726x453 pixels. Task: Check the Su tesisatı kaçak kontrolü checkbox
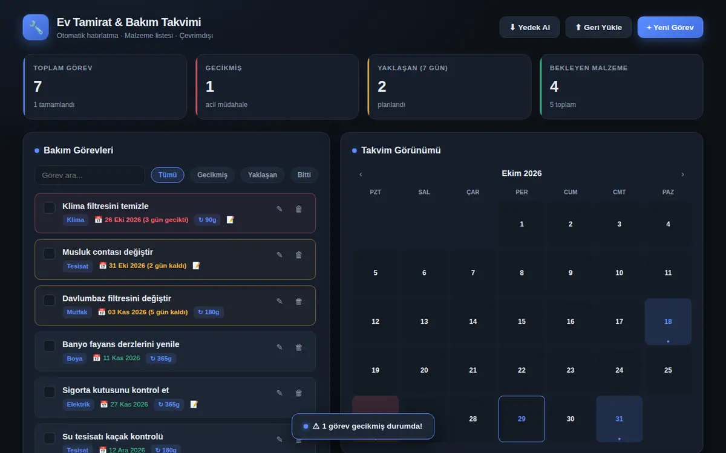pos(50,439)
